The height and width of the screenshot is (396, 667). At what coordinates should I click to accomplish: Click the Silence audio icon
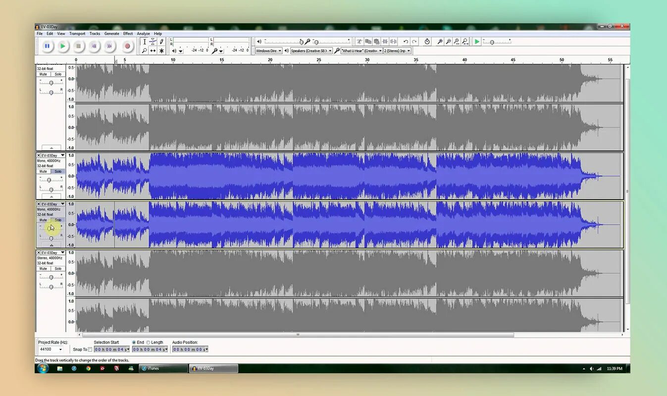tap(393, 42)
